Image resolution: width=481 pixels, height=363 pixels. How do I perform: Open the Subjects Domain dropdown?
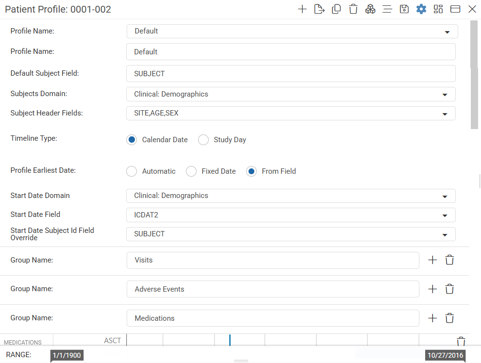(x=291, y=94)
